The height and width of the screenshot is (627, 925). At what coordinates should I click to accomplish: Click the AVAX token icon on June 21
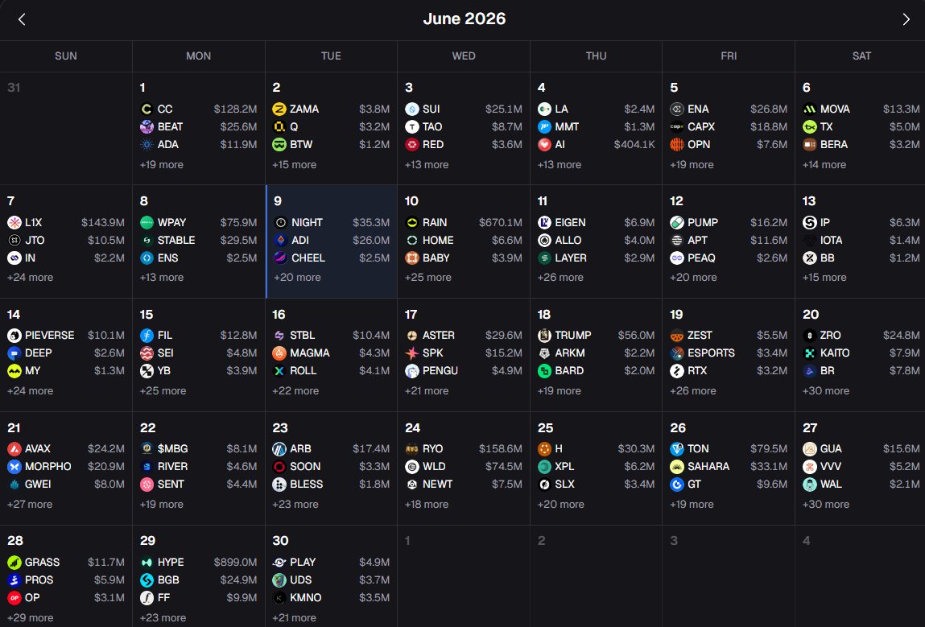[x=14, y=449]
